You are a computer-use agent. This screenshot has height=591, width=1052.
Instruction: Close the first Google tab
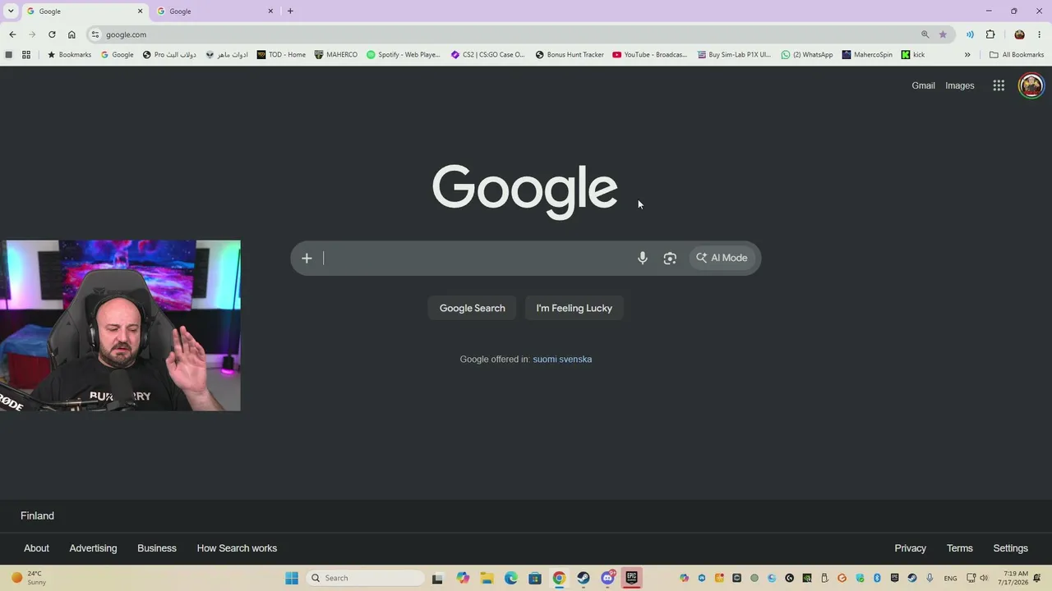click(x=140, y=11)
